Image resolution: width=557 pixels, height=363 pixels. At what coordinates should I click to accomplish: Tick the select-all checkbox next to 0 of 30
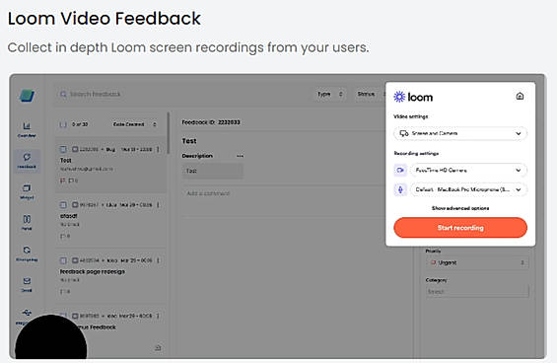point(63,124)
